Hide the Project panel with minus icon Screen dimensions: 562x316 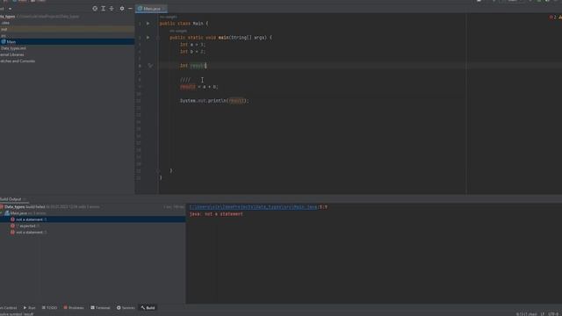coord(130,8)
